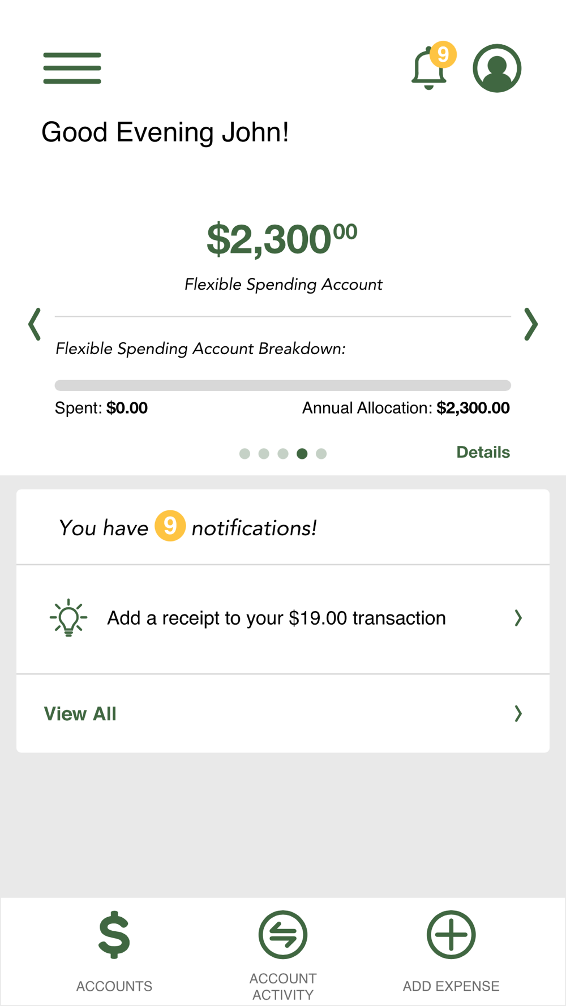566x1006 pixels.
Task: Open Add a receipt to $19.00 transaction
Action: click(x=276, y=618)
